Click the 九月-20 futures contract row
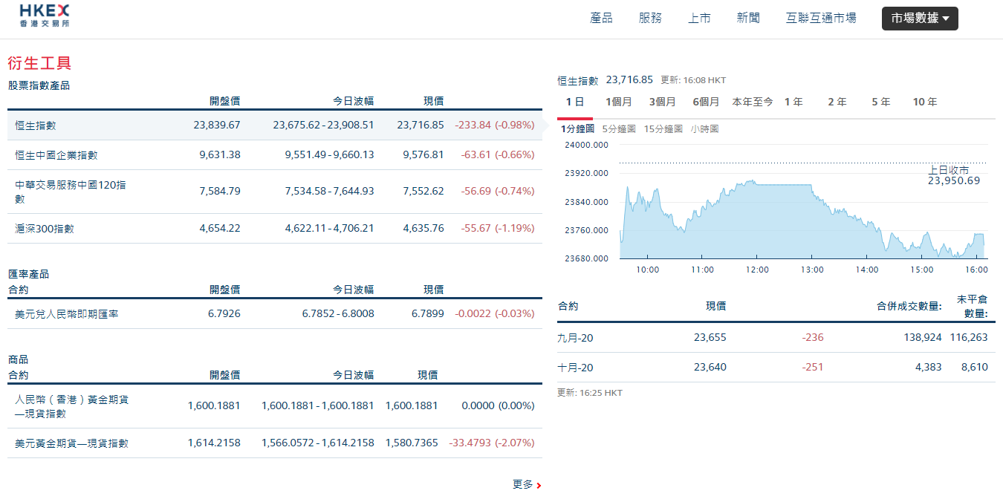 pos(576,338)
